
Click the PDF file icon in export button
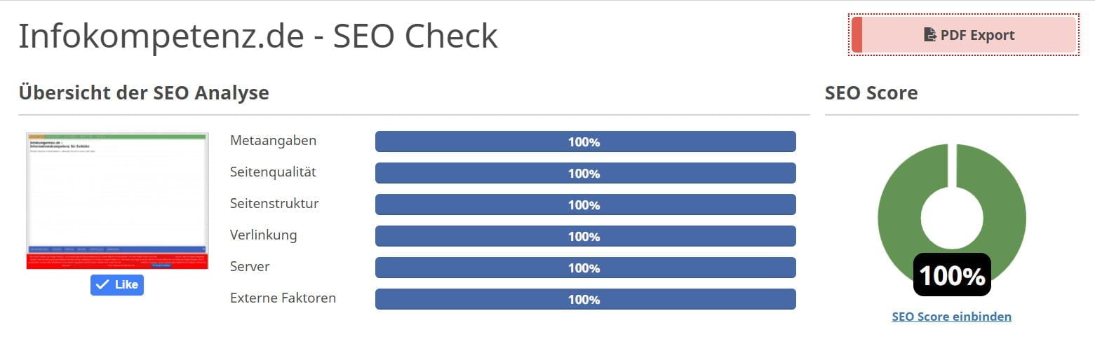coord(930,34)
